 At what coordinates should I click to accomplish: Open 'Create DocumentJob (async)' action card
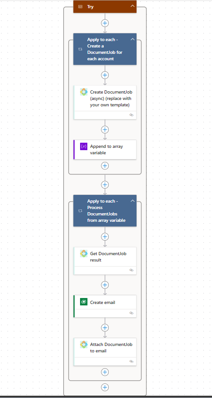point(105,102)
